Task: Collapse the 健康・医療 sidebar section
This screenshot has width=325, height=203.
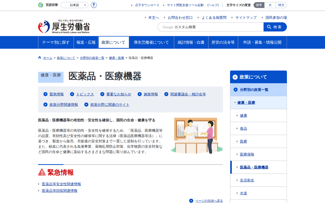Action: (258, 103)
